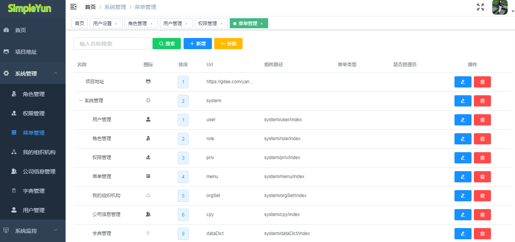
Task: Click the gear icon in 系统管理 row
Action: pos(148,100)
